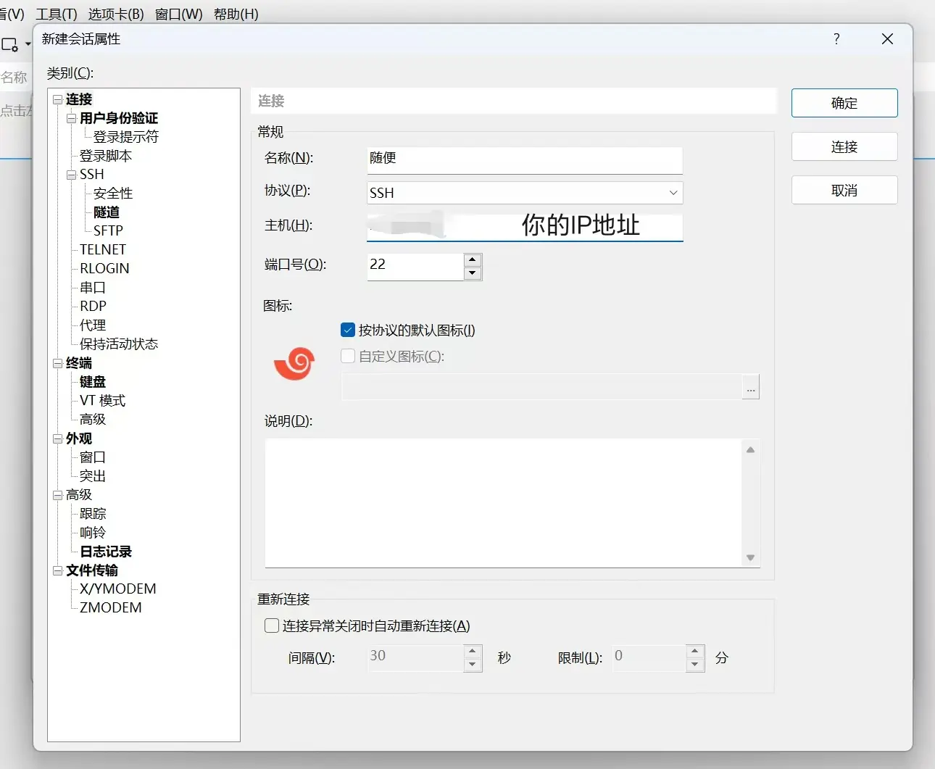Increase the port number using the up stepper
The width and height of the screenshot is (935, 769).
tap(473, 259)
